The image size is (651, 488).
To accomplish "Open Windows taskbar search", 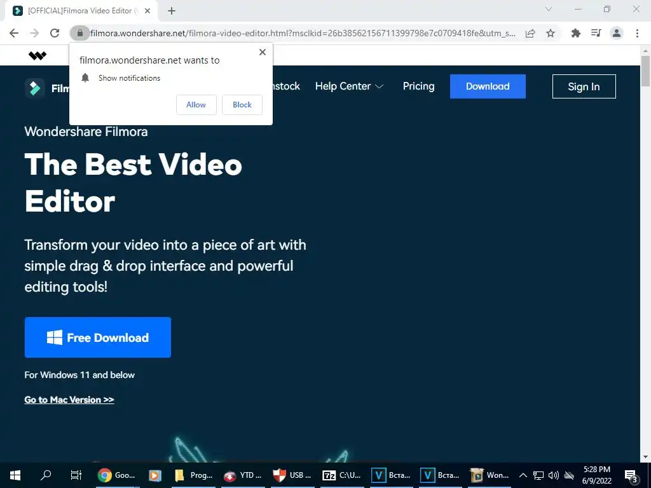I will (x=46, y=475).
